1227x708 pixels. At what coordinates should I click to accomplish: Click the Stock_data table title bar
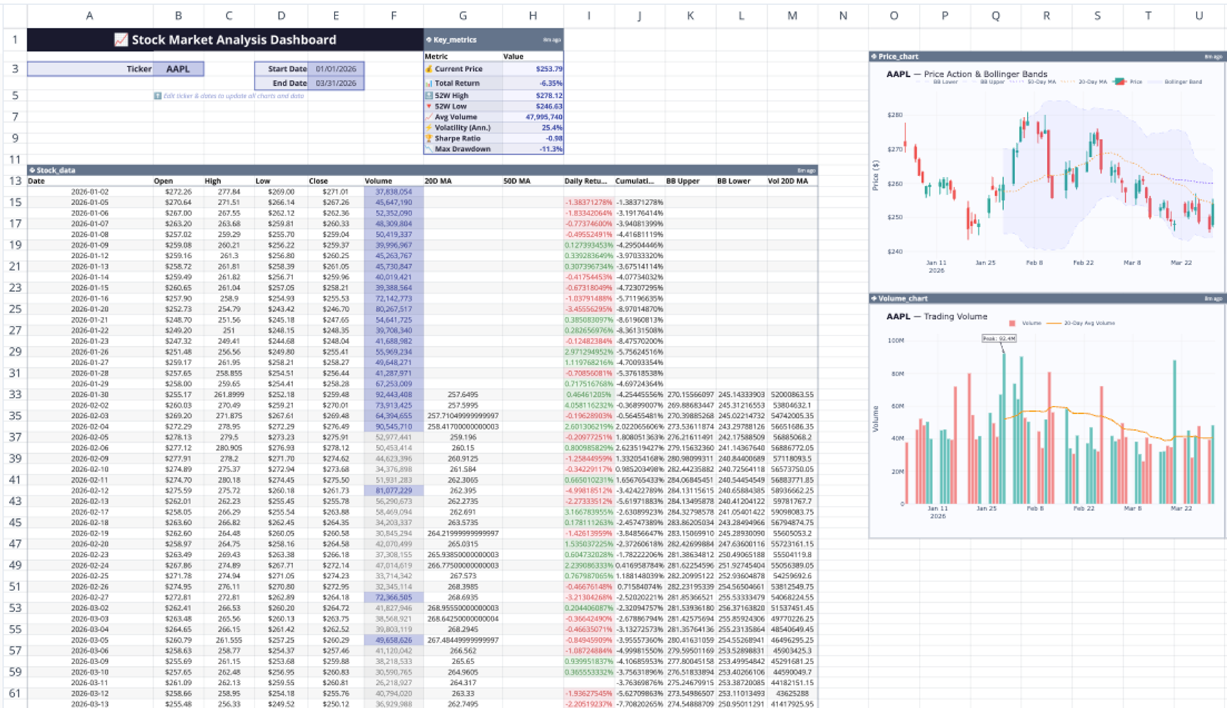click(422, 170)
